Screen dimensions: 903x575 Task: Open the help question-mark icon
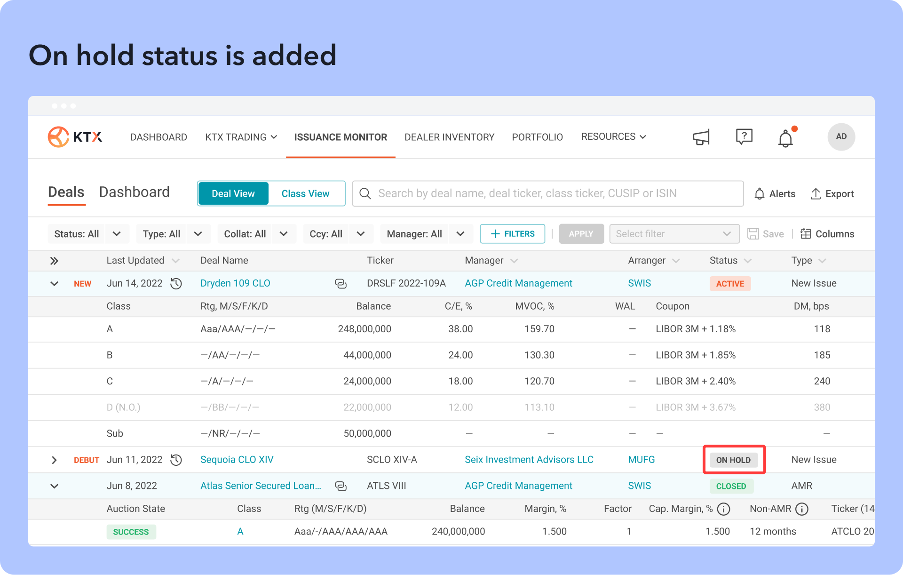click(744, 137)
